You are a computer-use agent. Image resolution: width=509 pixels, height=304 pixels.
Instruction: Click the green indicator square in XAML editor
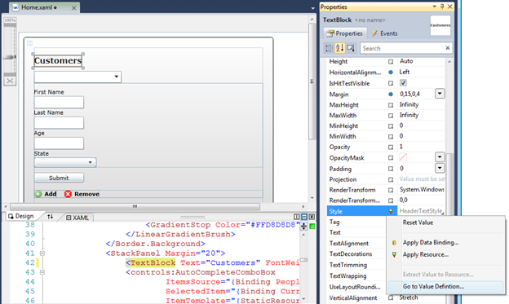click(x=312, y=226)
